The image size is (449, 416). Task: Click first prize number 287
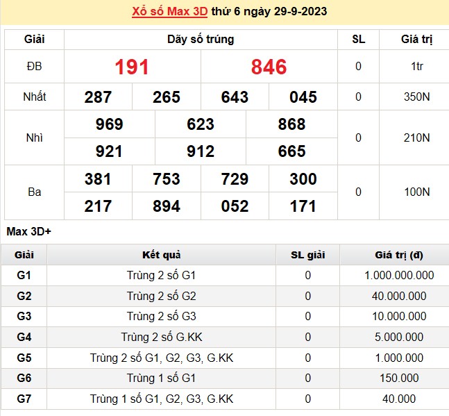point(98,97)
